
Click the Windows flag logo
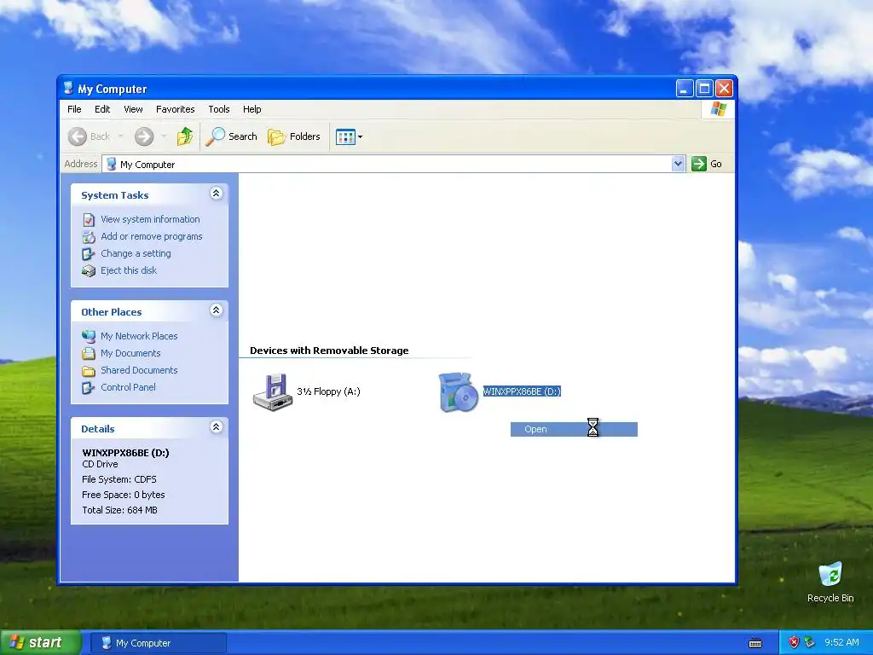tap(718, 108)
